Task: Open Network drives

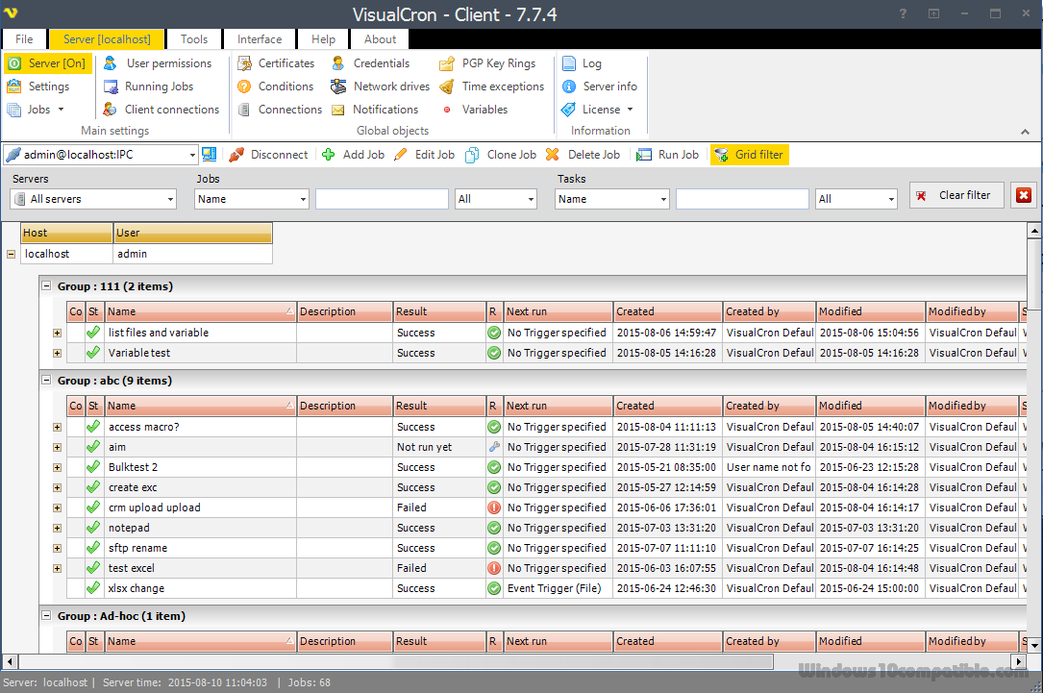Action: pos(381,87)
